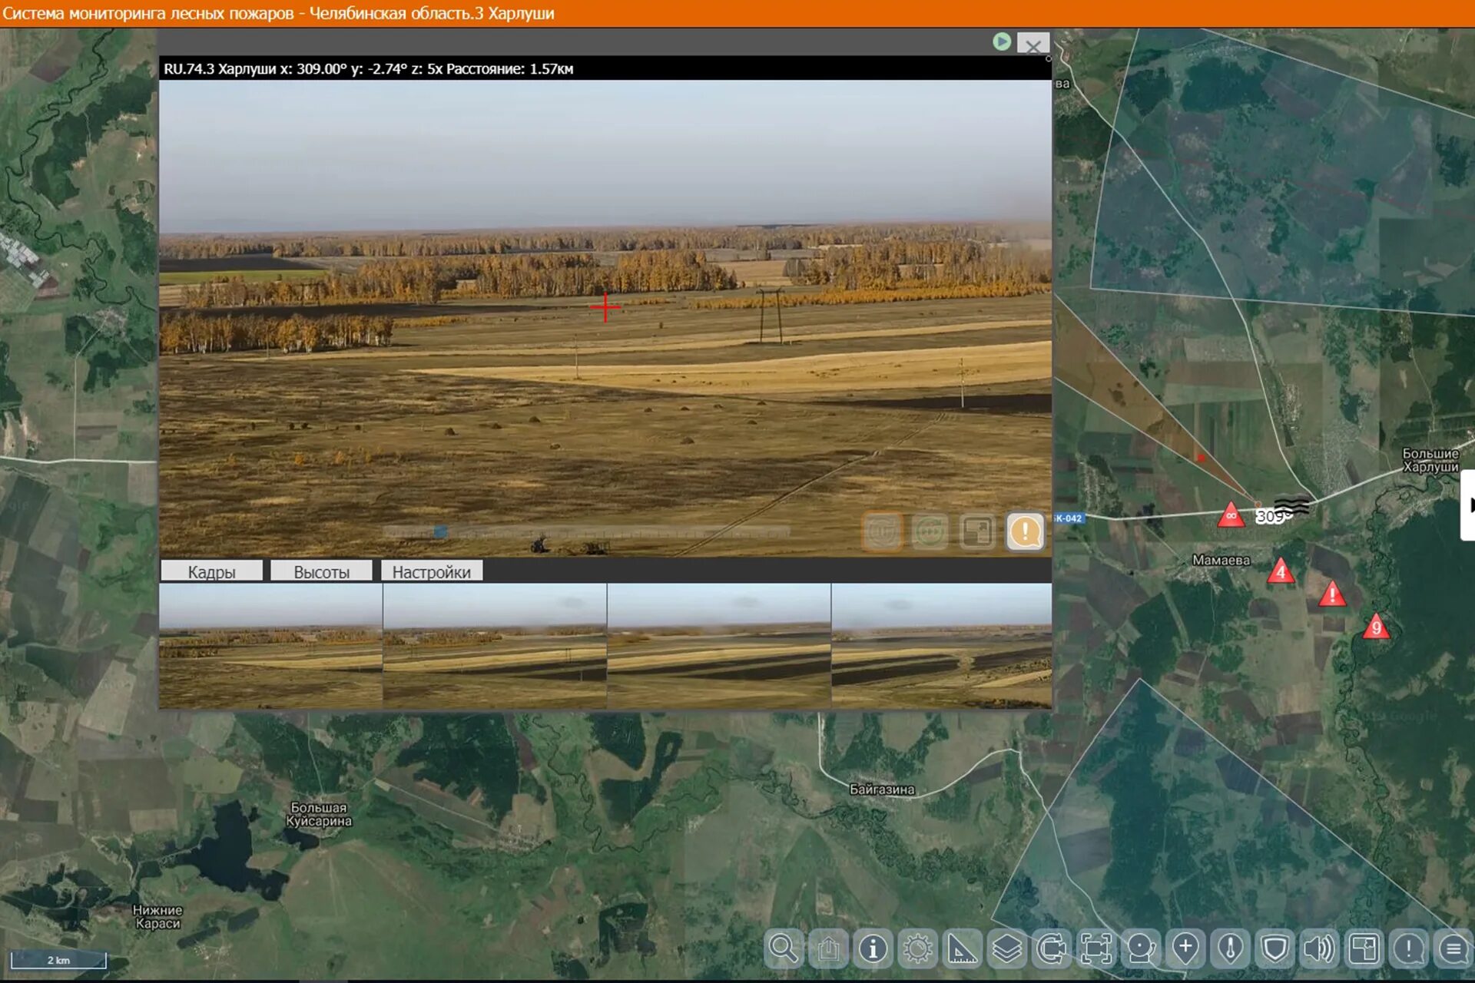The height and width of the screenshot is (983, 1475).
Task: Open the menu chat-lines icon
Action: pyautogui.click(x=1453, y=949)
